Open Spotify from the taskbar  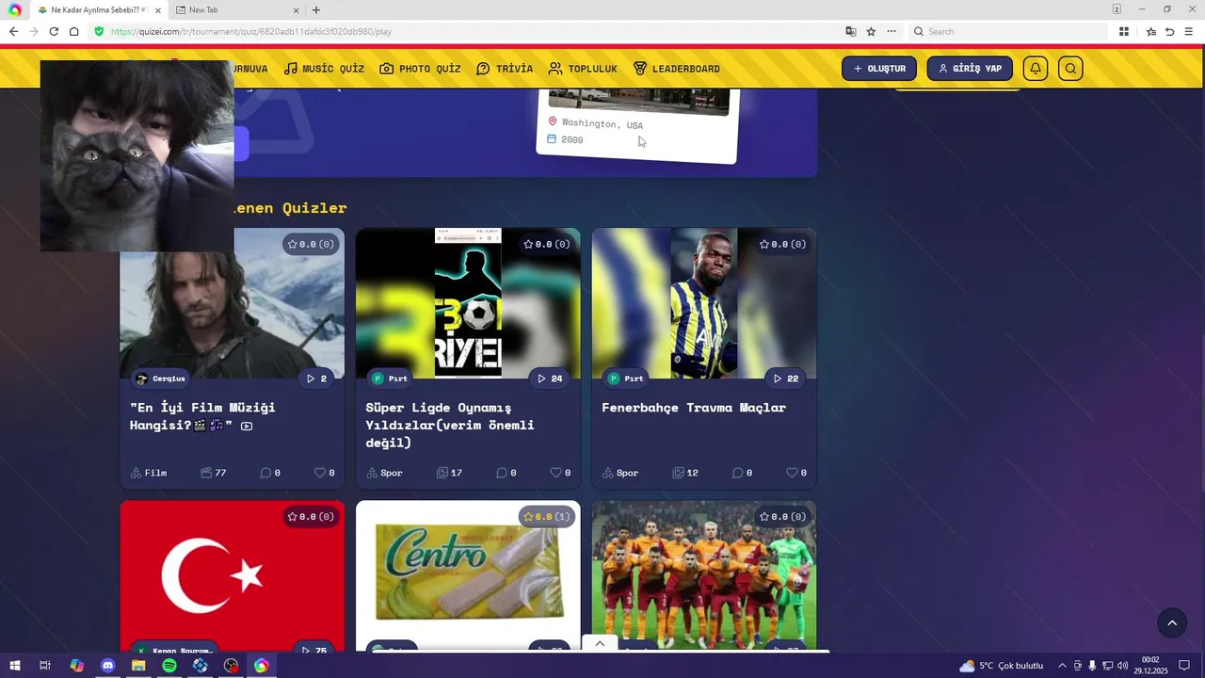pos(169,666)
